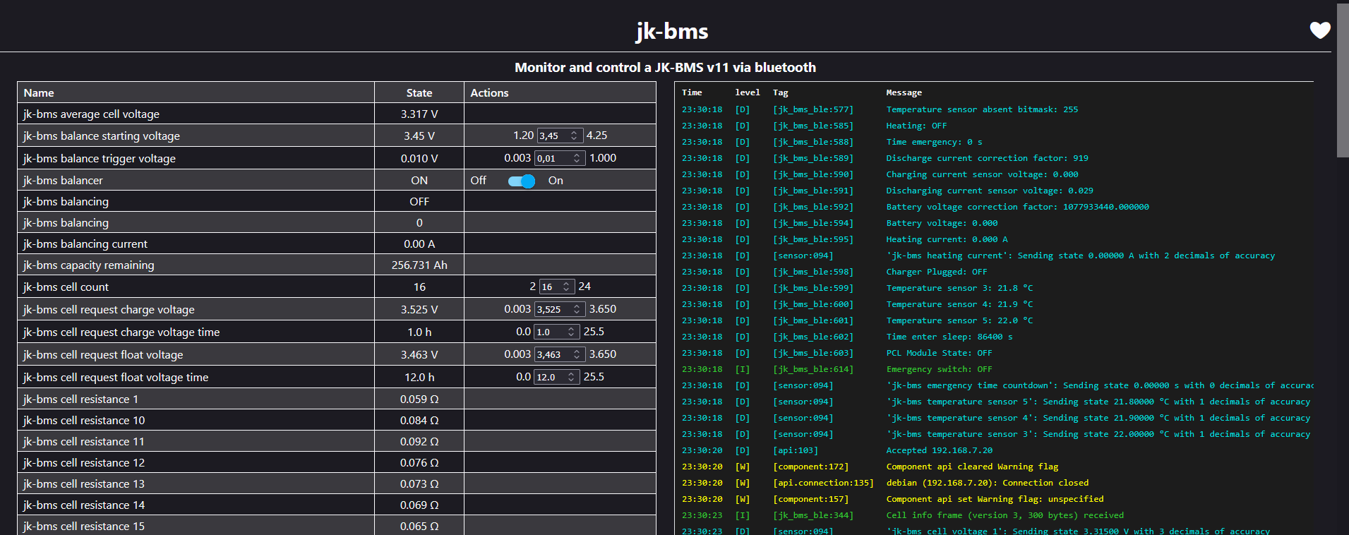Viewport: 1349px width, 535px height.
Task: Click the cell request charge voltage stepper
Action: [x=577, y=309]
